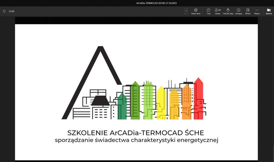Show the Osoby participants list

(218, 11)
